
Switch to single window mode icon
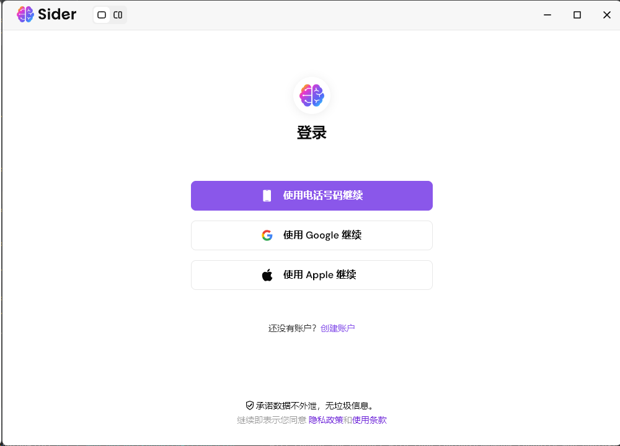click(102, 15)
